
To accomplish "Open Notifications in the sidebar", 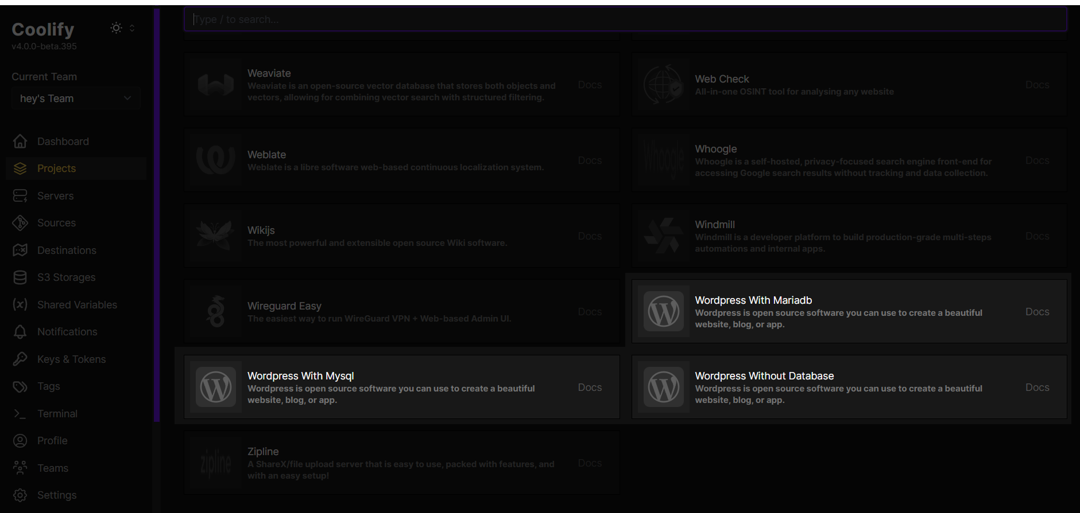I will point(76,332).
